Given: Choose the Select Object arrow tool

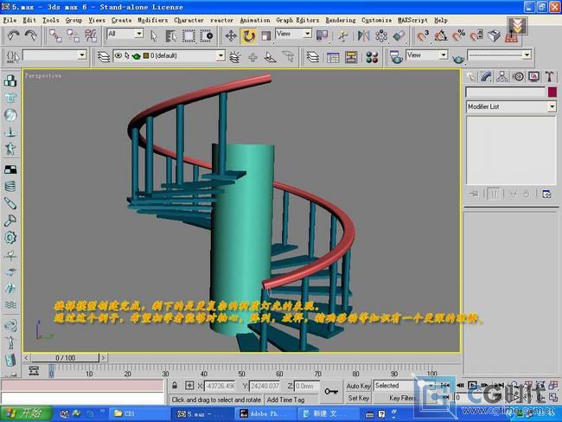Looking at the screenshot, I should pos(154,35).
